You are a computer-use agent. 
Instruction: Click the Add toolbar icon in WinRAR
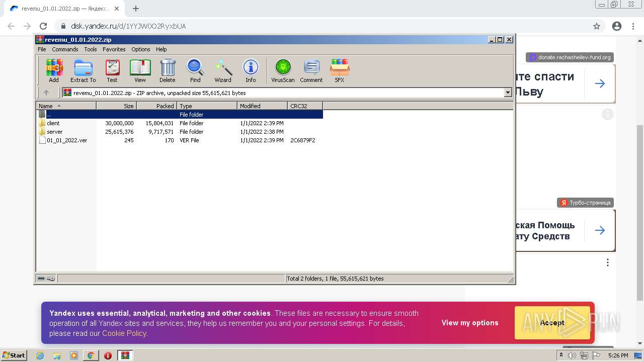click(54, 70)
